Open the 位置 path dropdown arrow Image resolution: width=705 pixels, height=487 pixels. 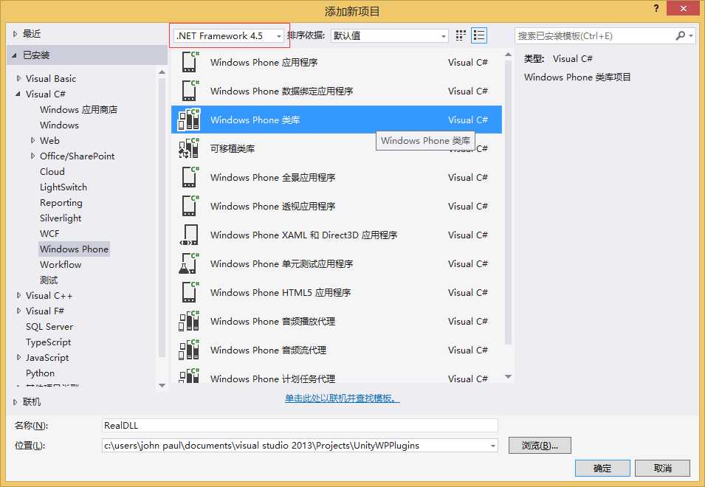[493, 446]
